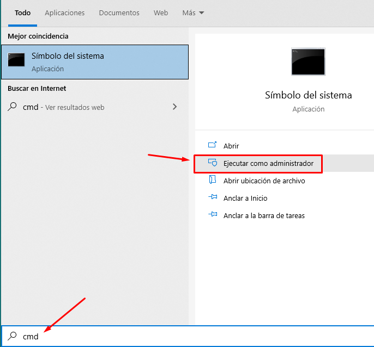
Task: Switch to the Todo tab
Action: pyautogui.click(x=23, y=13)
